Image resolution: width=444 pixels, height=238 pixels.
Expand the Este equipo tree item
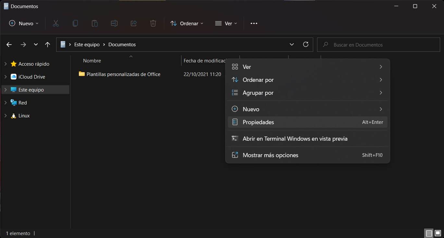(5, 90)
